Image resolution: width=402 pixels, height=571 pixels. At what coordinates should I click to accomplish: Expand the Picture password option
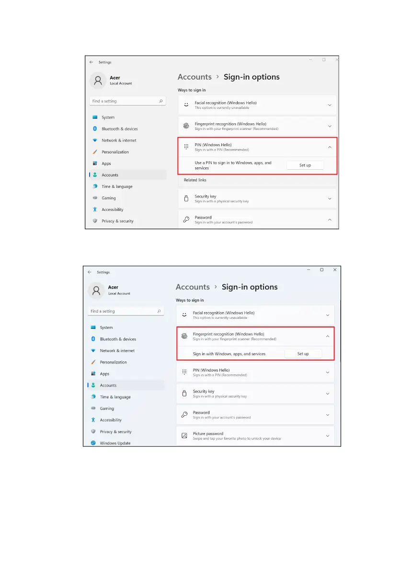328,436
